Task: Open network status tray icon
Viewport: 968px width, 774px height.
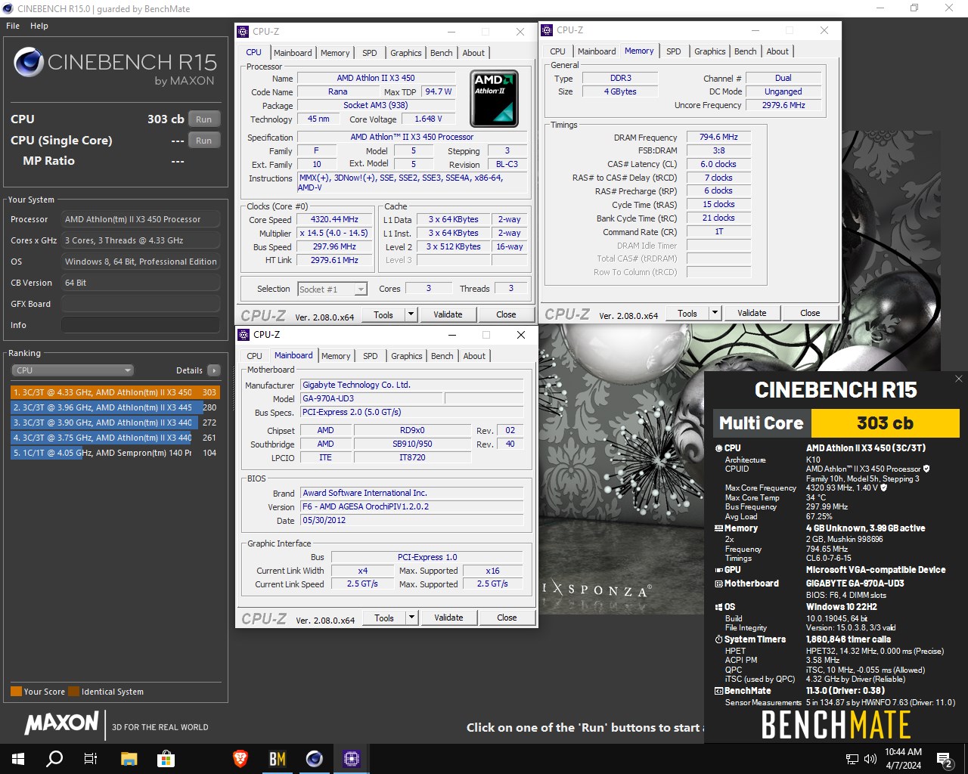Action: tap(852, 759)
